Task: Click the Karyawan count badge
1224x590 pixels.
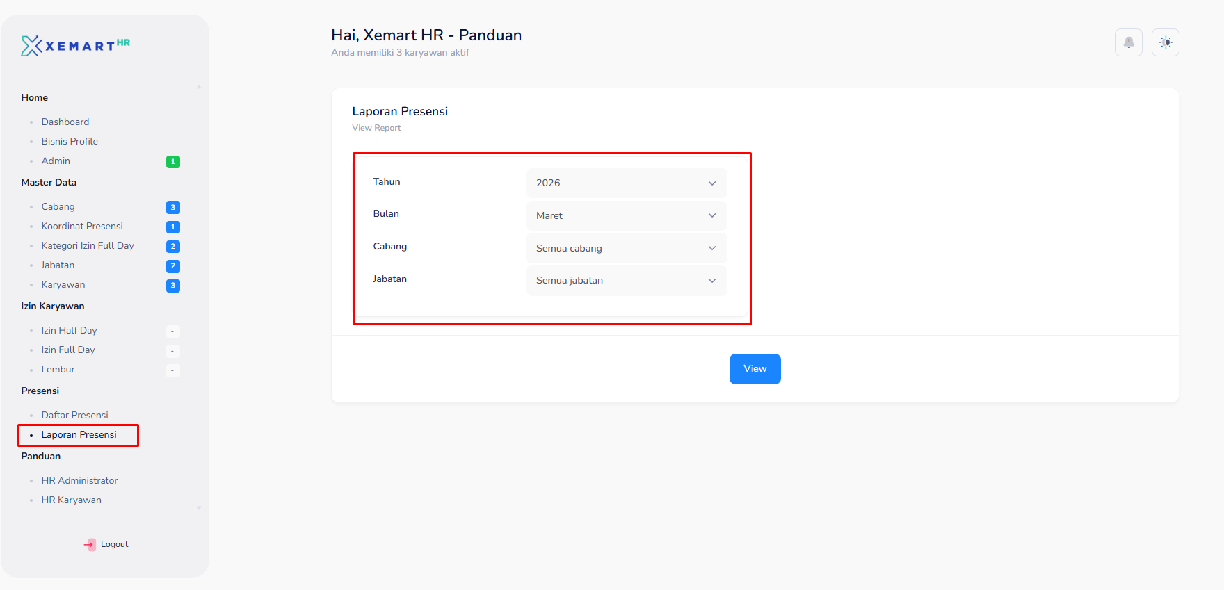Action: pos(173,286)
